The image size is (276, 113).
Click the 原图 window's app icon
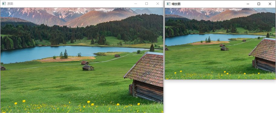(4, 4)
